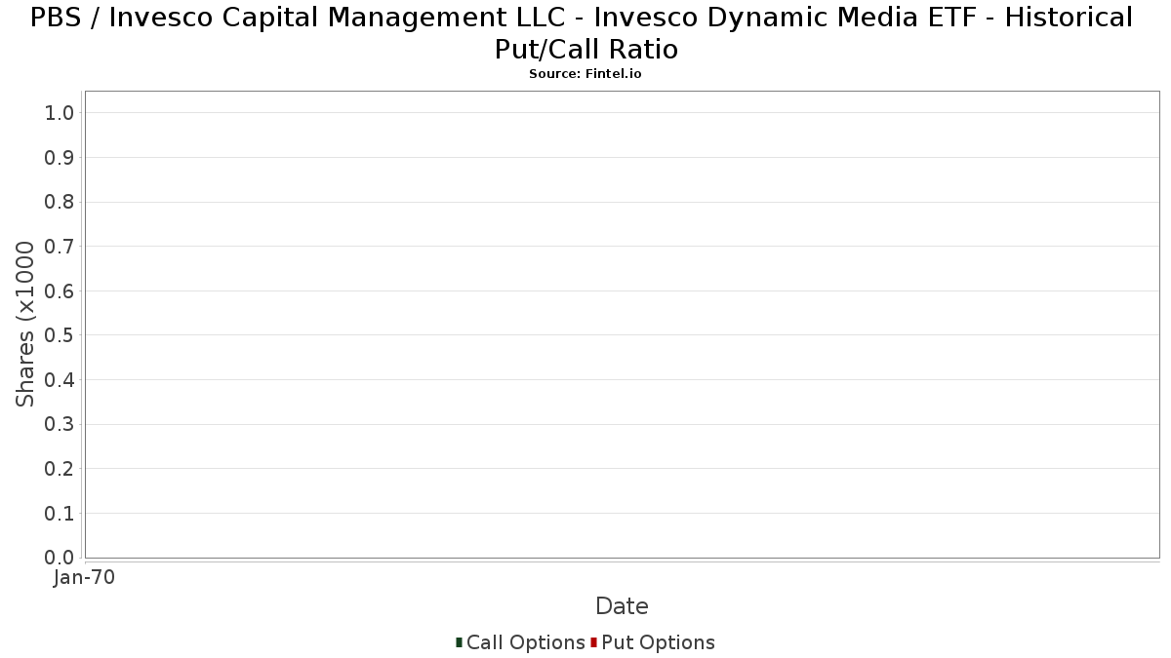This screenshot has height=658, width=1171.
Task: Select the 1.0 y-axis tick label
Action: tap(60, 113)
